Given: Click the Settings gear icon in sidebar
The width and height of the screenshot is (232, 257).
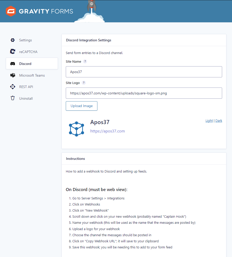Looking at the screenshot, I should 13,40.
